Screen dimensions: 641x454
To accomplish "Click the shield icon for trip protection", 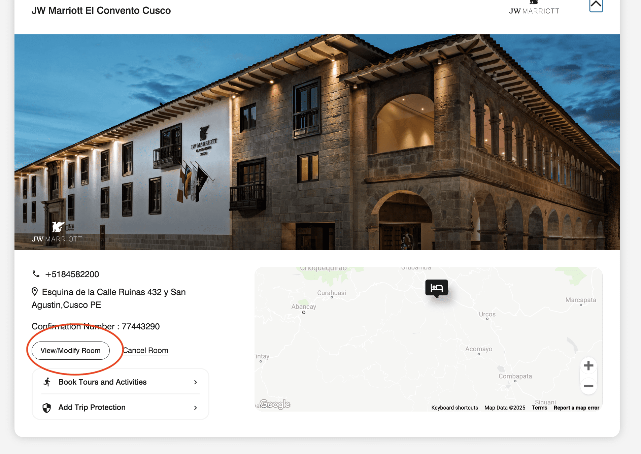I will pos(47,408).
